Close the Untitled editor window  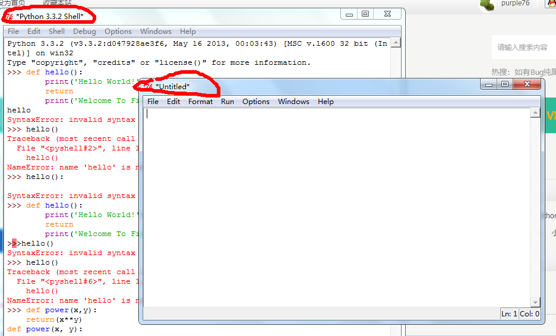[528, 84]
